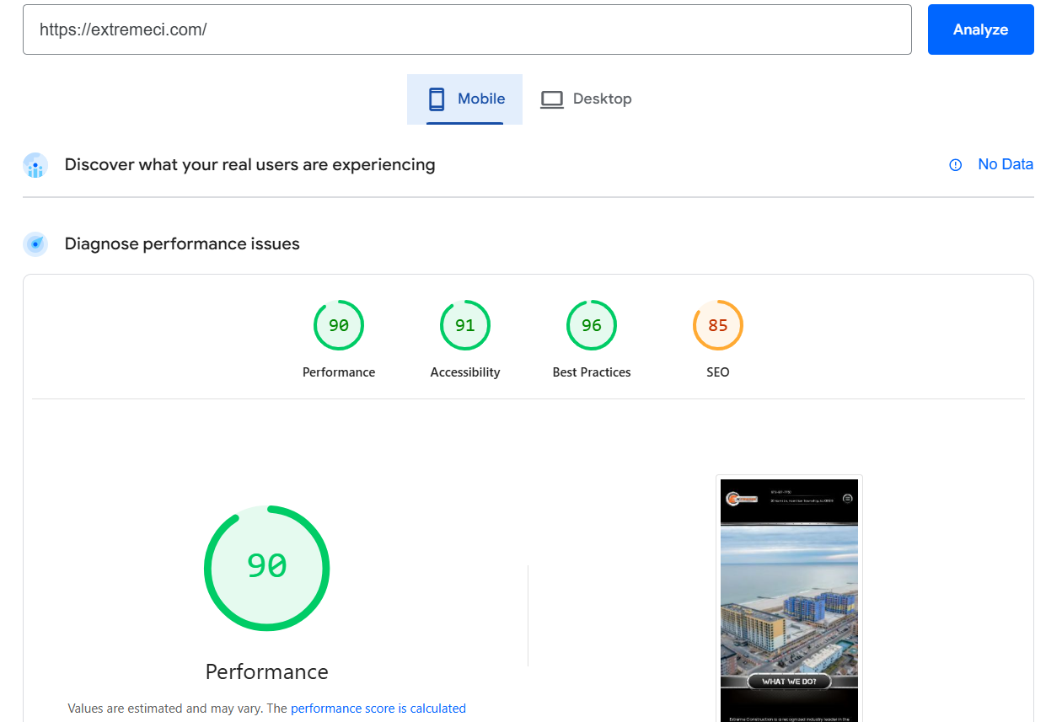1062x722 pixels.
Task: Click the 'Discover what your real users' heading
Action: tap(249, 165)
